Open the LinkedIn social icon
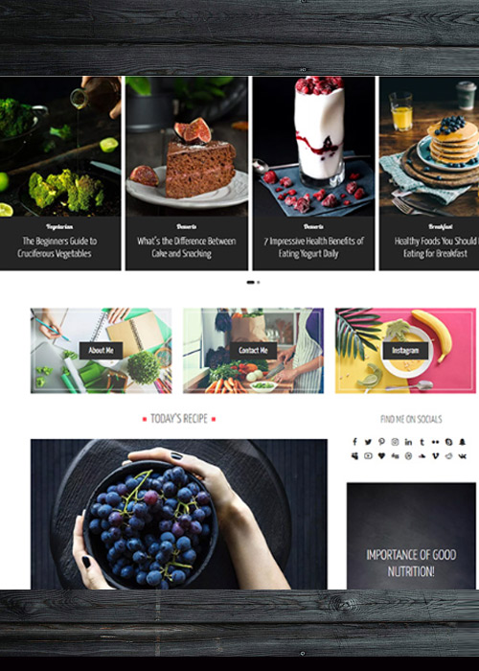This screenshot has height=671, width=479. (408, 442)
